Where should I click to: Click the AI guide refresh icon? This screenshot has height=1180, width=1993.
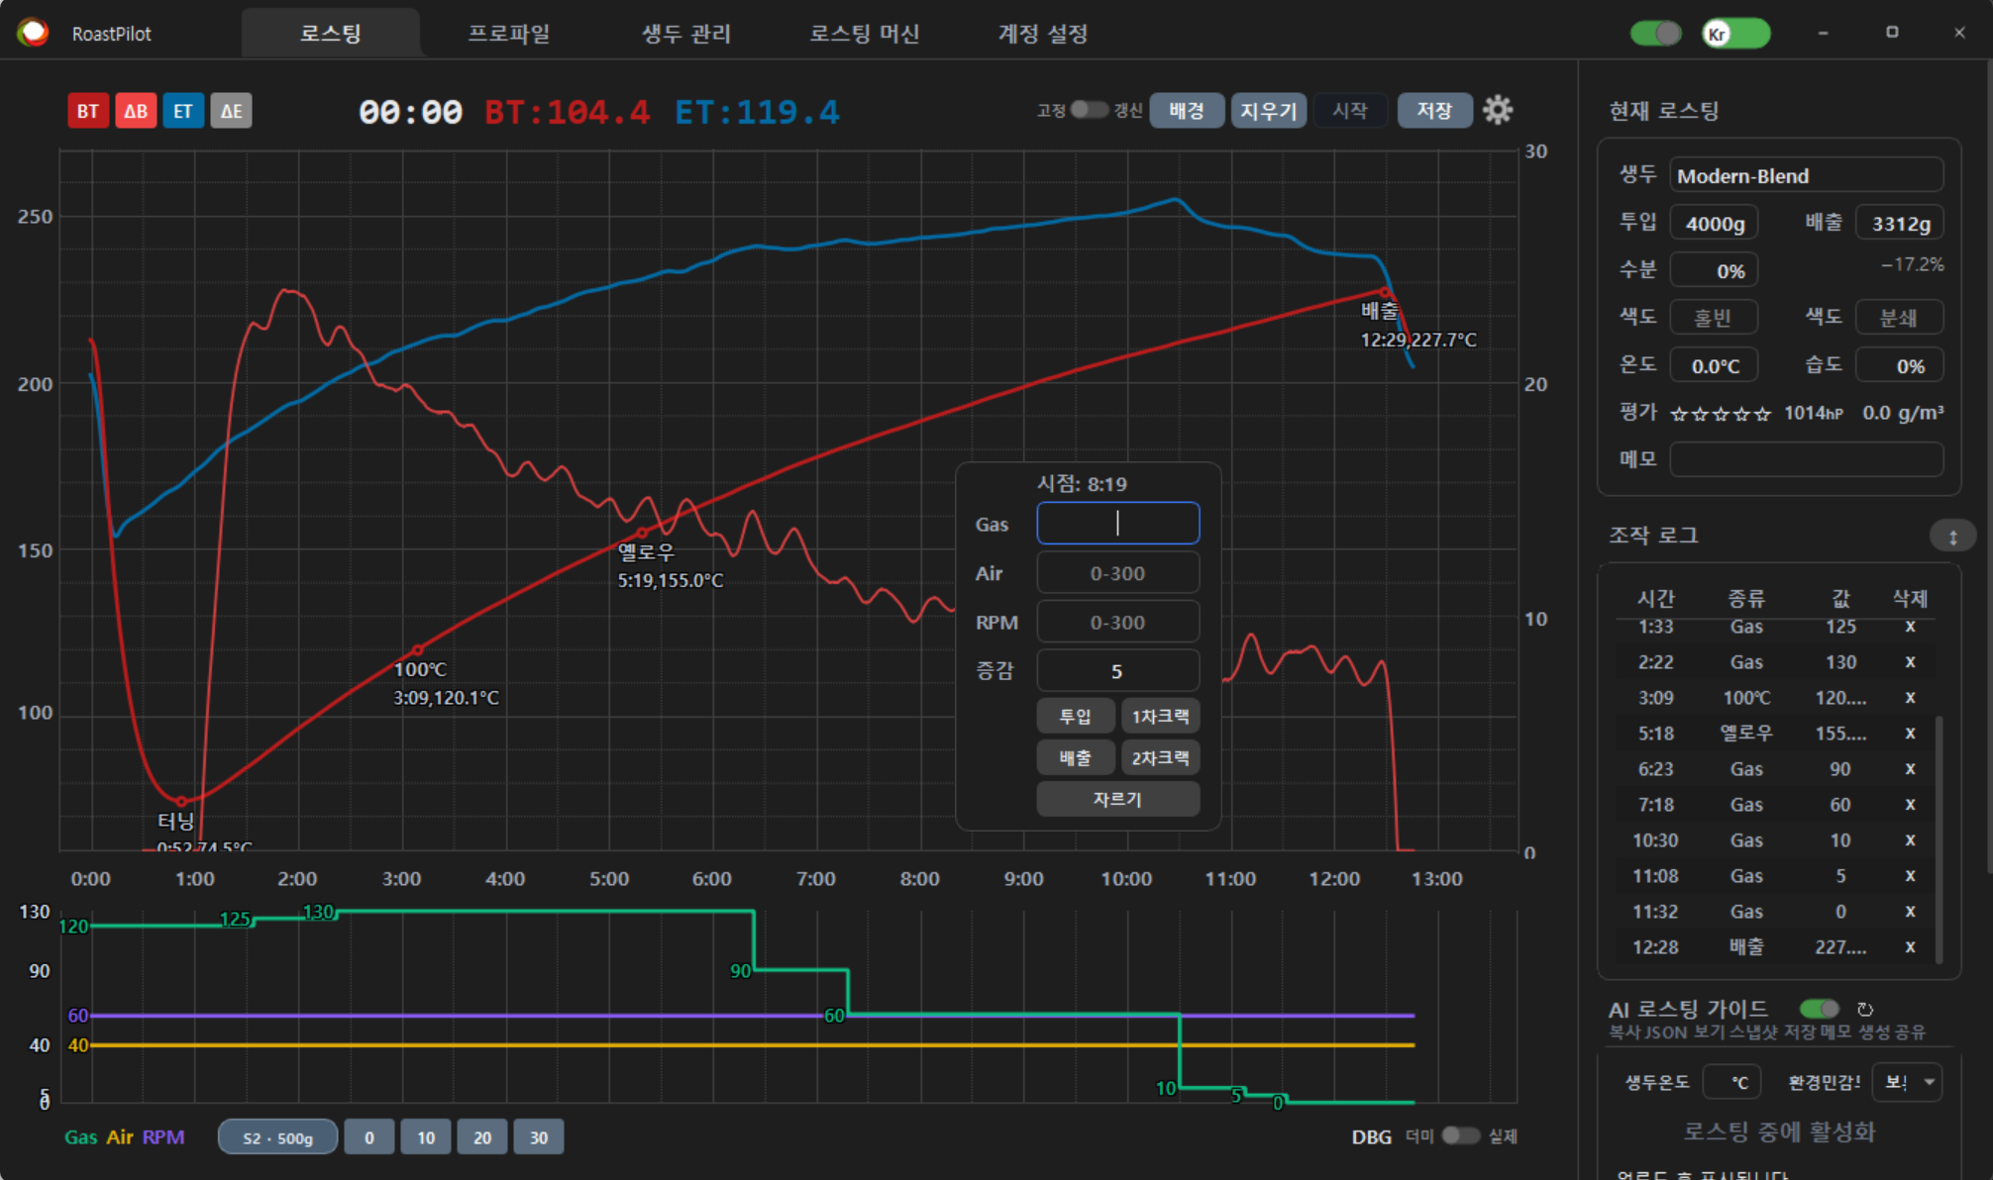click(x=1865, y=1009)
